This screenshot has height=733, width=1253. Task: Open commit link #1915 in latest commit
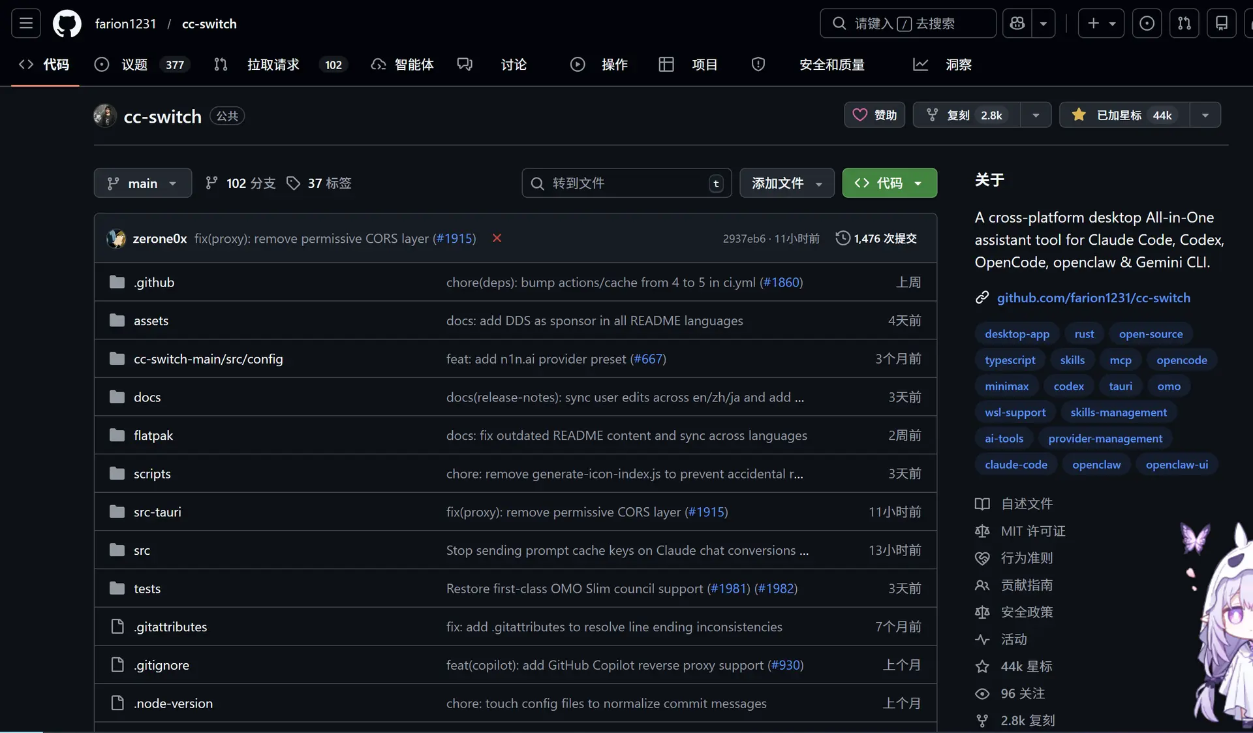click(455, 238)
